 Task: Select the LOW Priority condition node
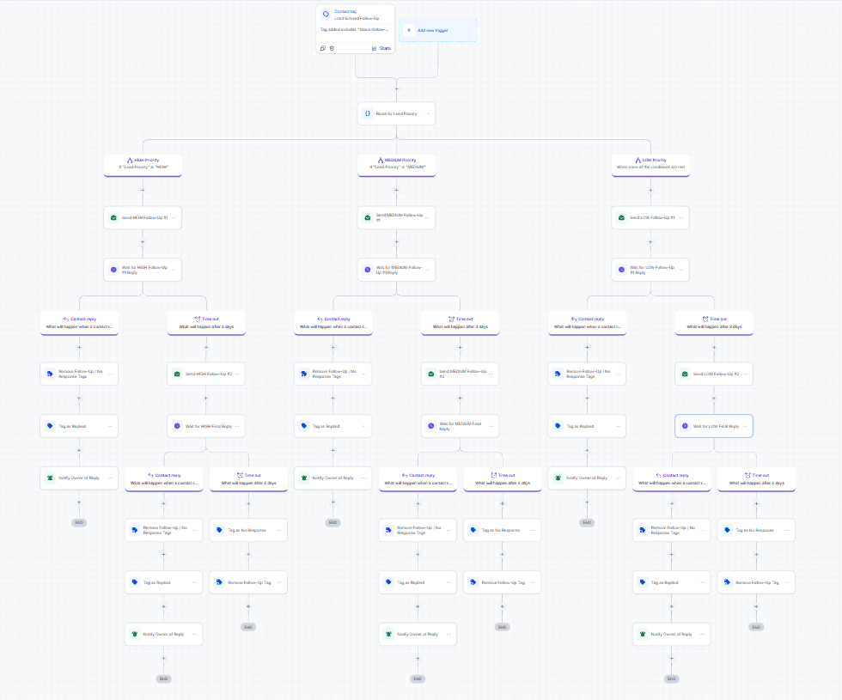pos(651,165)
